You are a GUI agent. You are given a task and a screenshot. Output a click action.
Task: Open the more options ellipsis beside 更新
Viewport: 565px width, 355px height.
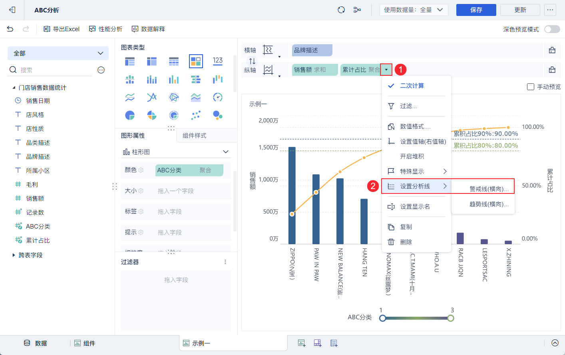(x=550, y=10)
